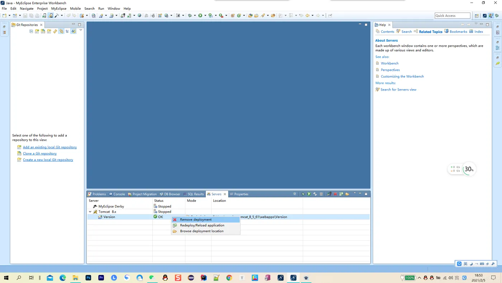The width and height of the screenshot is (502, 283).
Task: Open Premiere Pro from the taskbar
Action: pyautogui.click(x=101, y=278)
